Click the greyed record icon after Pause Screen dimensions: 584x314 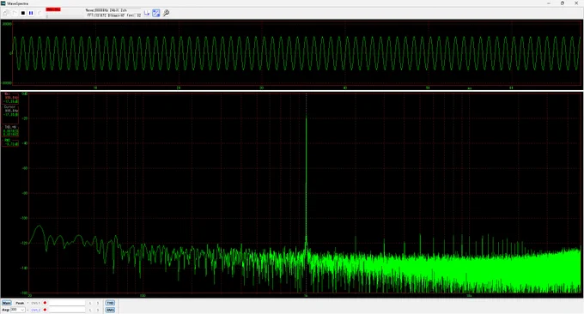40,13
